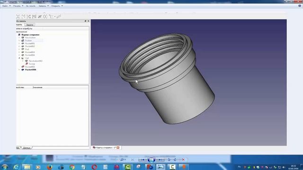The width and height of the screenshot is (303, 170).
Task: Select the bold Pocket006 tree item
Action: coord(30,69)
